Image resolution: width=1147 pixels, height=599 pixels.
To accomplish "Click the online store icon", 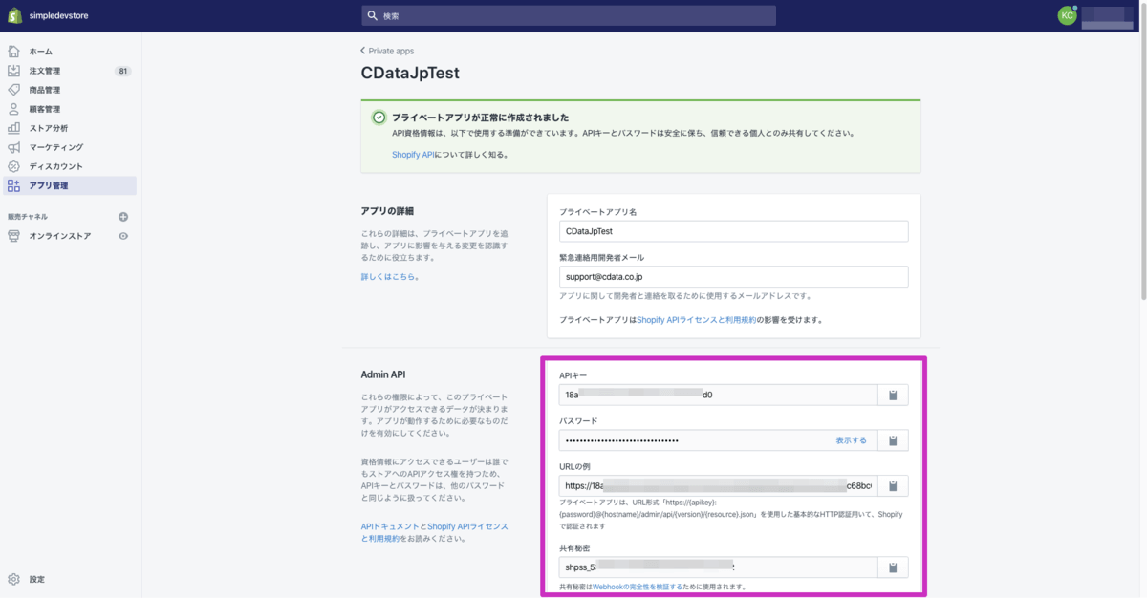I will 13,236.
